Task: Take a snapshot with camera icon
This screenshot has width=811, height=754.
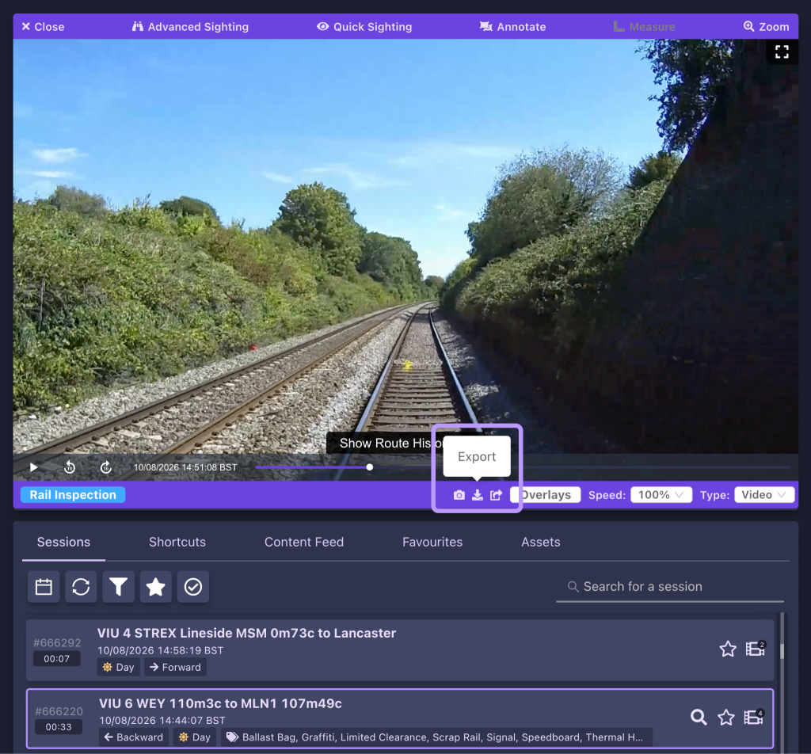Action: pos(459,496)
